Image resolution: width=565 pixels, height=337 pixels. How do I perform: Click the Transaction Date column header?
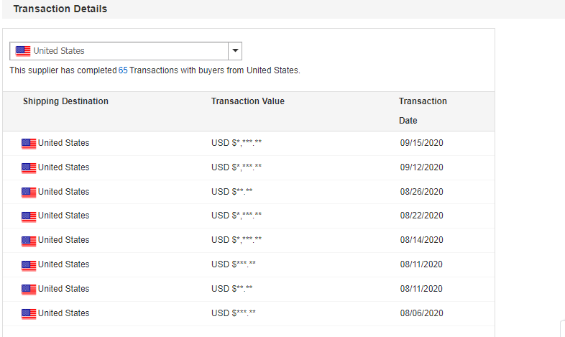pyautogui.click(x=423, y=111)
